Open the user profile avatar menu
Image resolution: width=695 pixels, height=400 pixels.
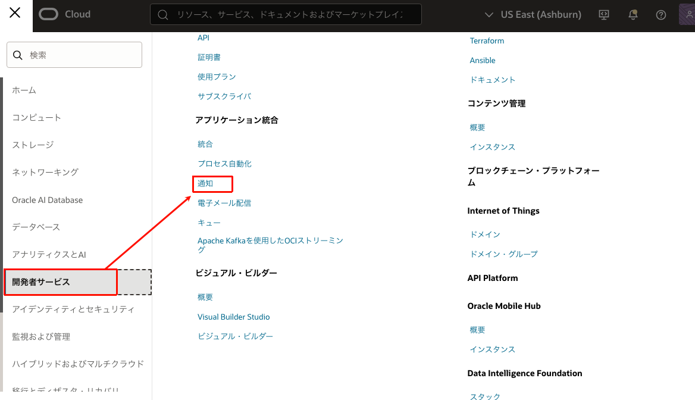[x=687, y=15]
